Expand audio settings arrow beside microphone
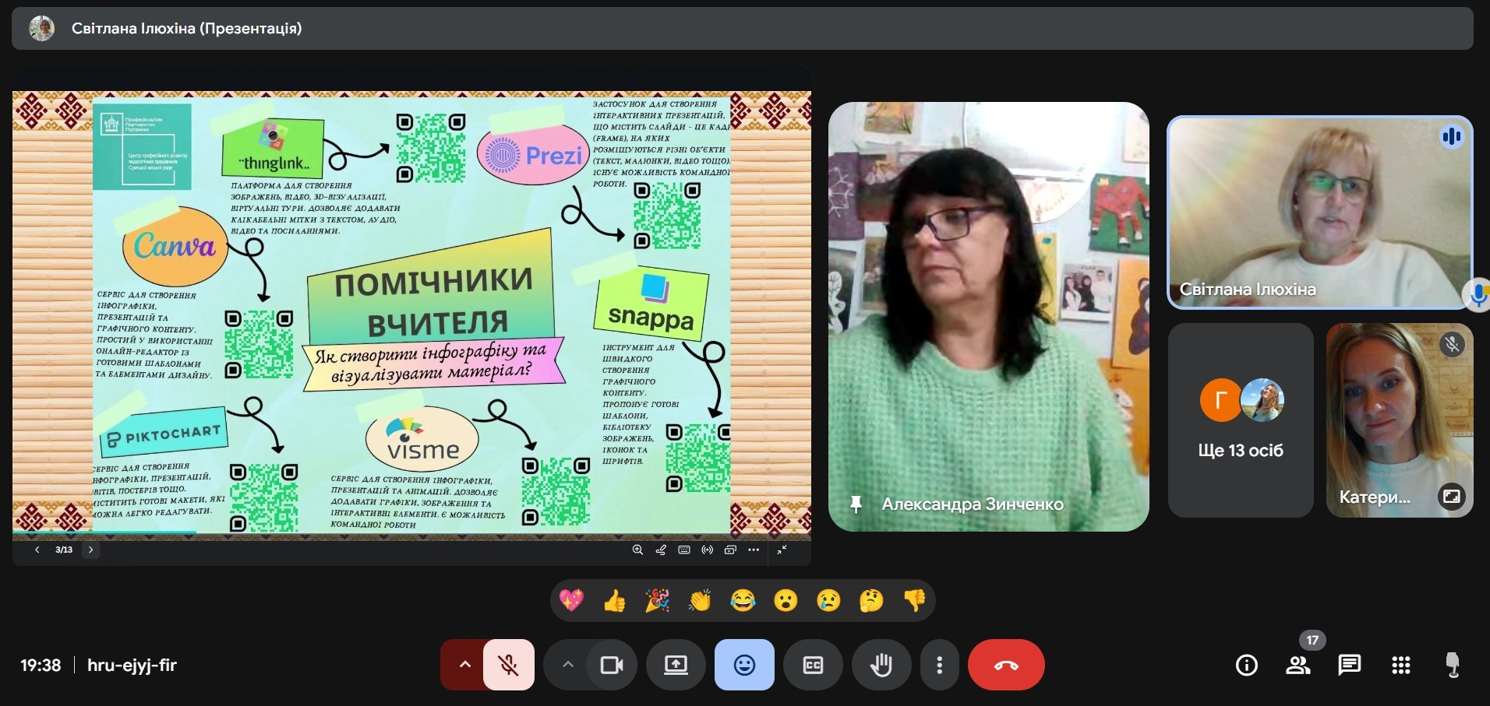 pos(464,665)
